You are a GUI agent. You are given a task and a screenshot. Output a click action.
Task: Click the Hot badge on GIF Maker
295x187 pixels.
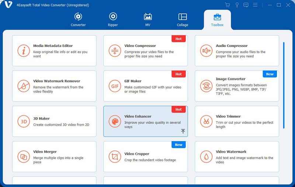(178, 74)
